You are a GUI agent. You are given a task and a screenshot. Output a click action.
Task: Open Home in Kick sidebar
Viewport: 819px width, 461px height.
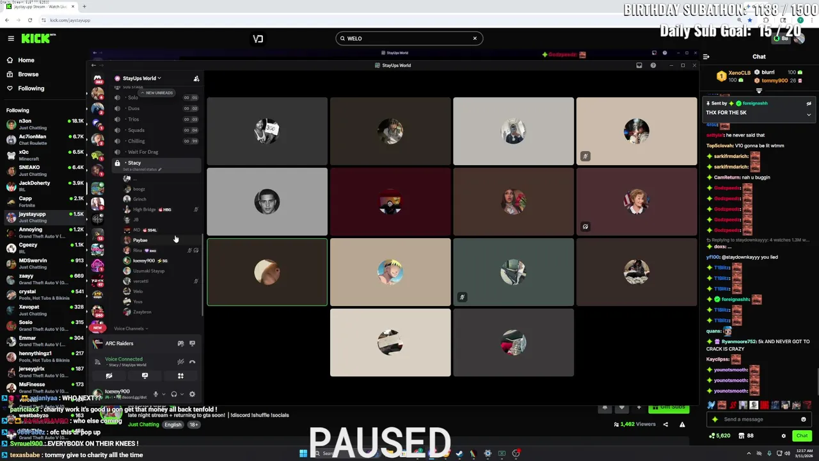[x=26, y=60]
